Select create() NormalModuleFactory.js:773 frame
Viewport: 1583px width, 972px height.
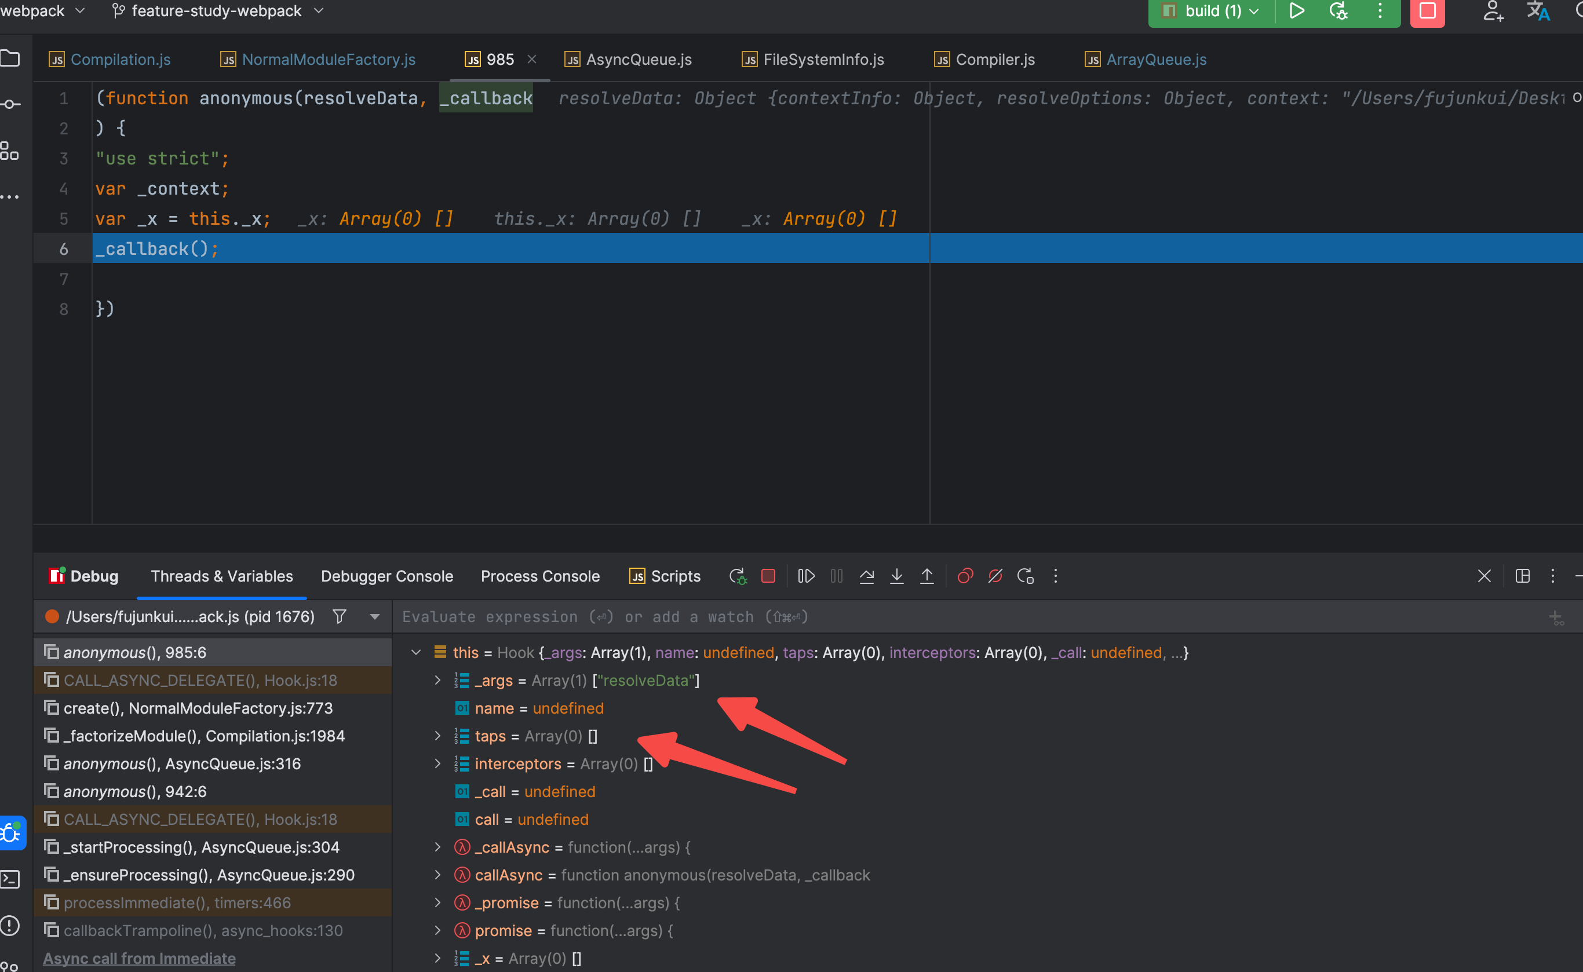pos(198,708)
